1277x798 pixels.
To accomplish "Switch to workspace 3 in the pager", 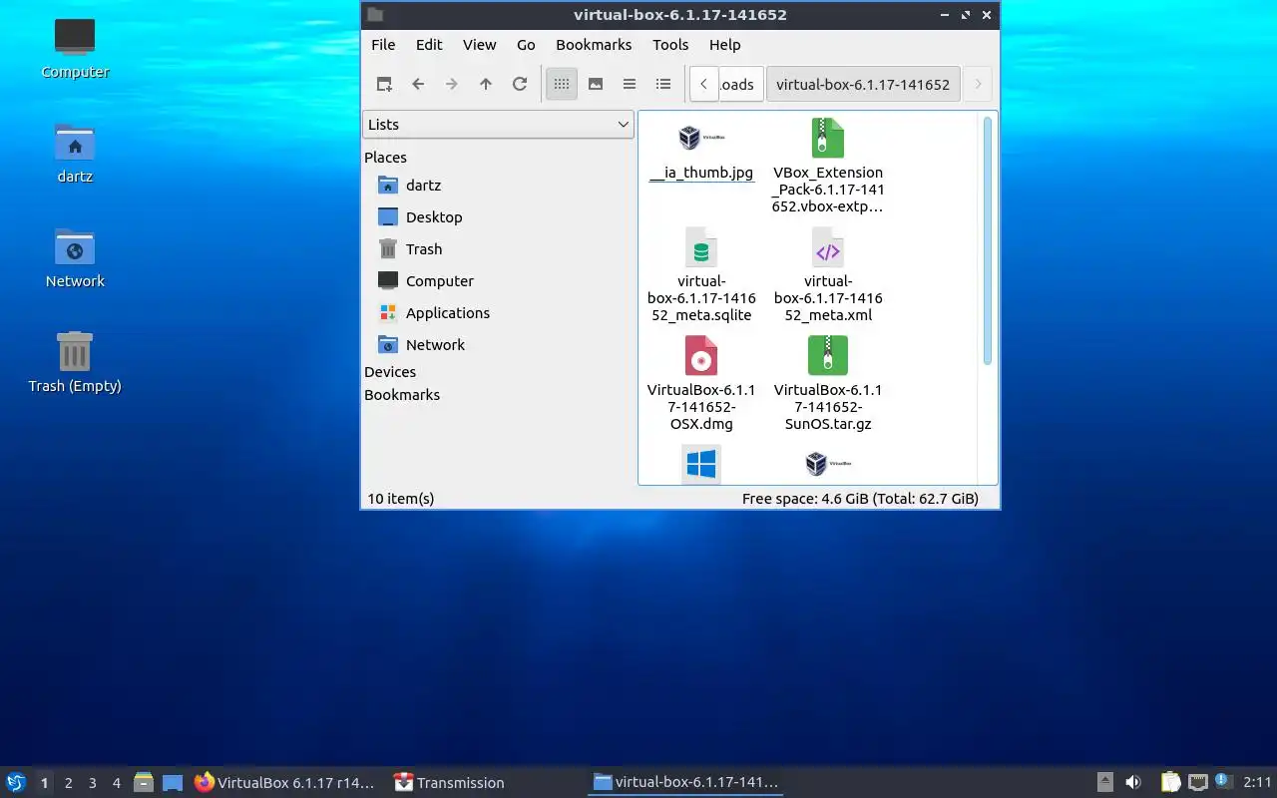I will point(92,783).
